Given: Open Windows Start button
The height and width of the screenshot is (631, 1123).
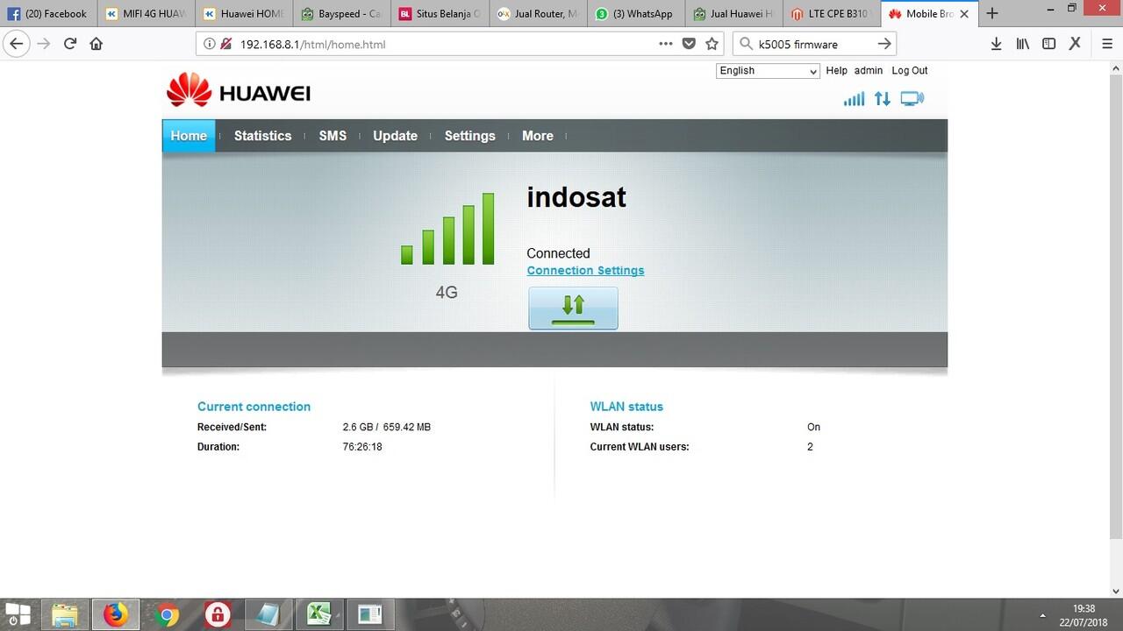Looking at the screenshot, I should click(18, 614).
